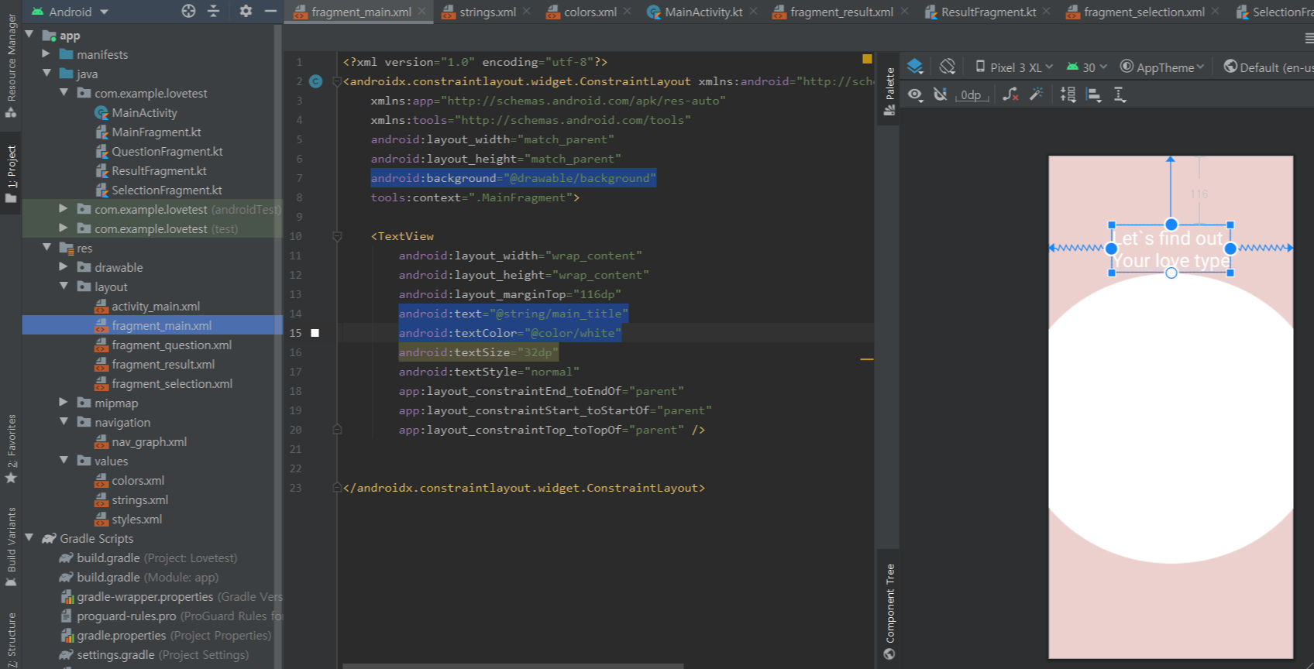
Task: Open the API 30 version dropdown
Action: click(1087, 67)
